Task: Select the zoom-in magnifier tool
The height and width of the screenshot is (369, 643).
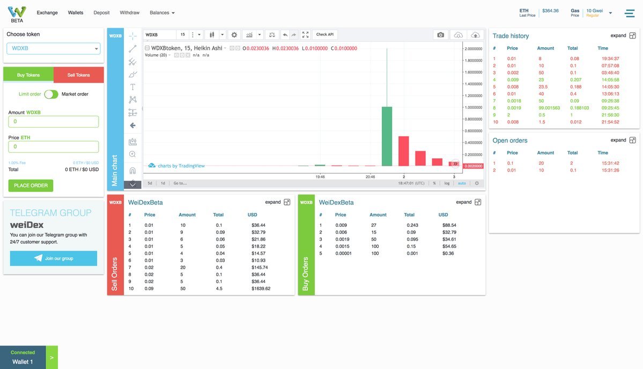Action: 132,154
